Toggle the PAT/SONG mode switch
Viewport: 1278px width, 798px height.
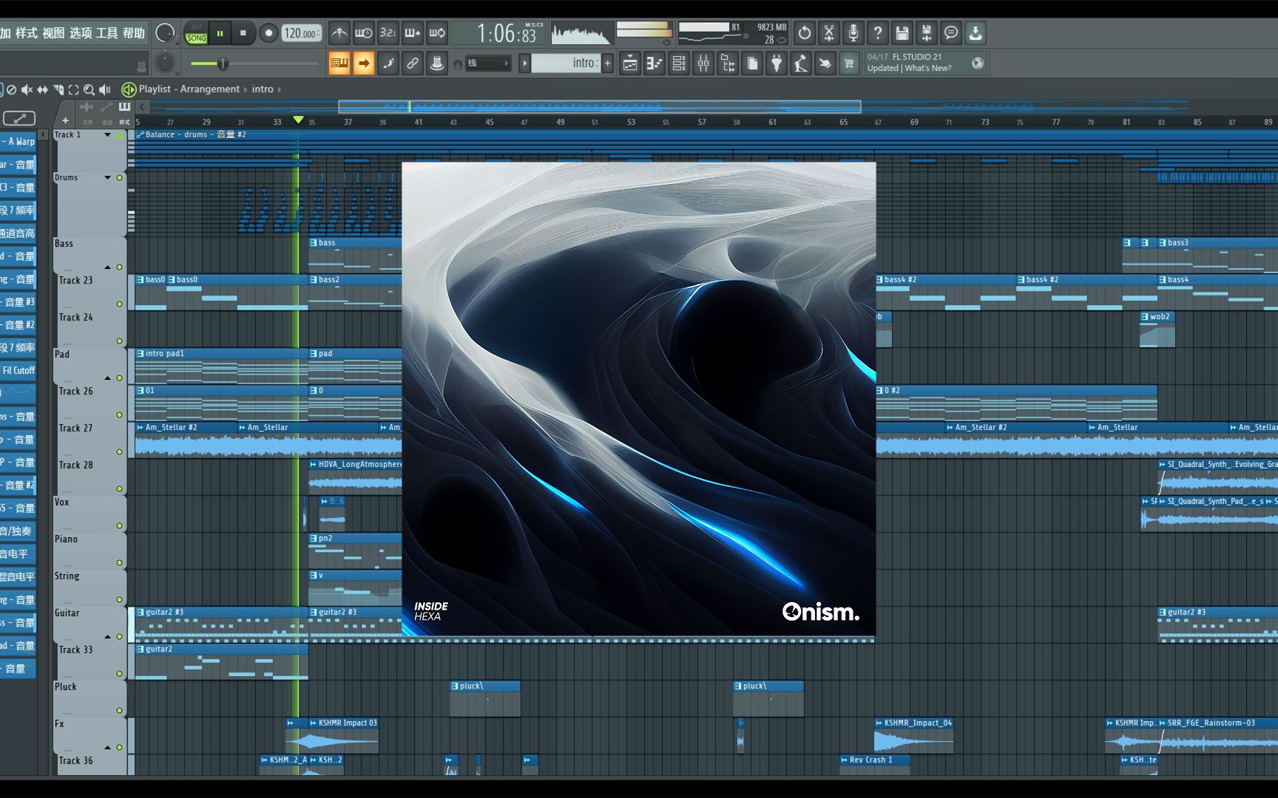click(196, 33)
